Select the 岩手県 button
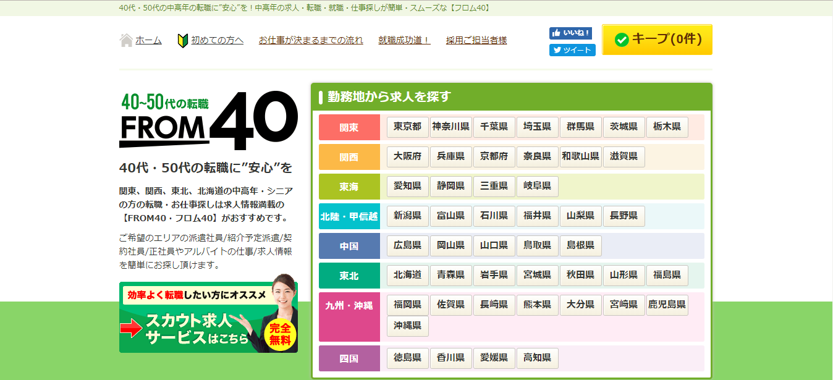Viewport: 833px width, 380px height. [x=494, y=275]
